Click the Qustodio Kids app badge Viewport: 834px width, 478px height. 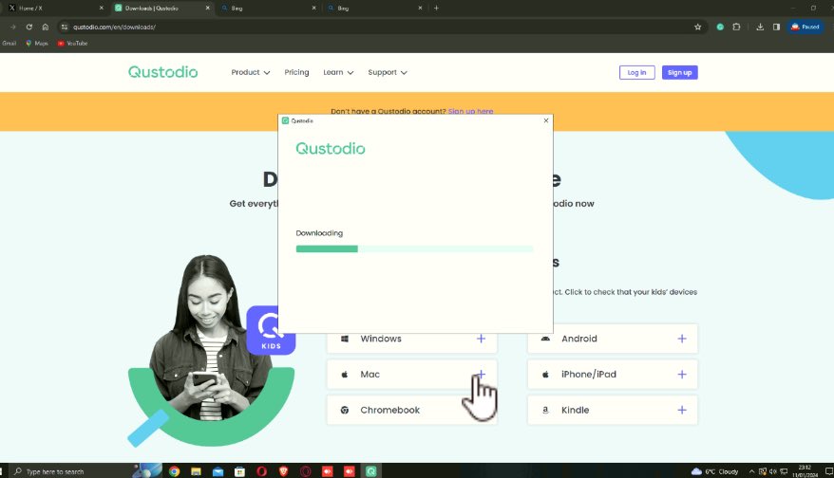271,330
